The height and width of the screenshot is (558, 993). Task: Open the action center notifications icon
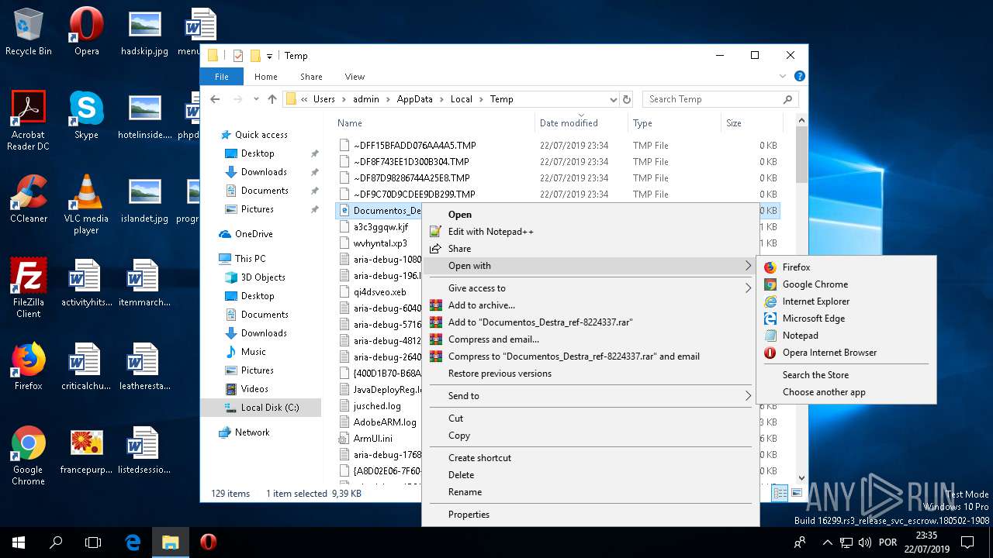(967, 542)
